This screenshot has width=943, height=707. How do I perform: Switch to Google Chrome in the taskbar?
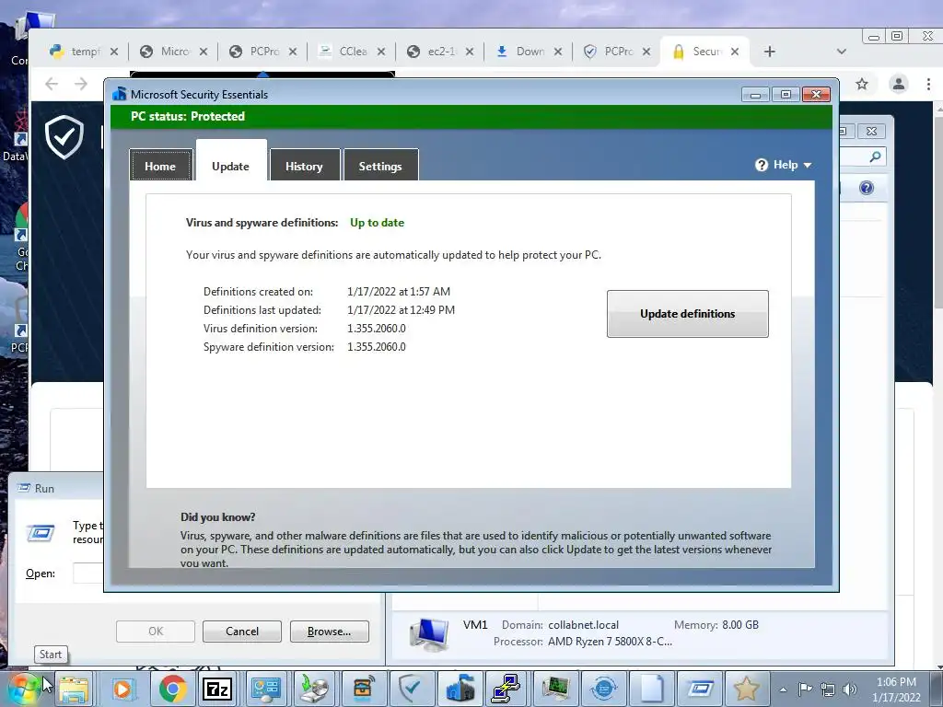[172, 689]
